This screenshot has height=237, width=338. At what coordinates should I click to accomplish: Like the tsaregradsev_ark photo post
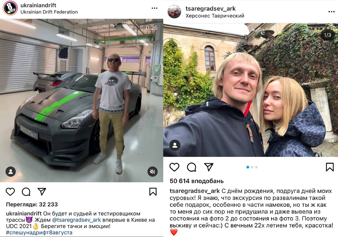[x=174, y=167]
